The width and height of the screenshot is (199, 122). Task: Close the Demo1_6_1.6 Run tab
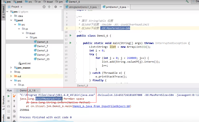(x=37, y=91)
